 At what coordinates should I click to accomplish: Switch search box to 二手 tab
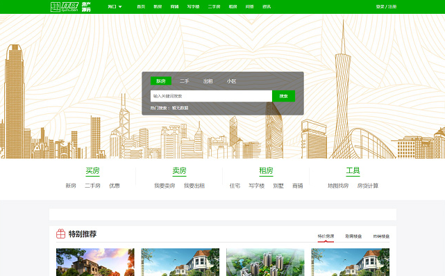184,81
